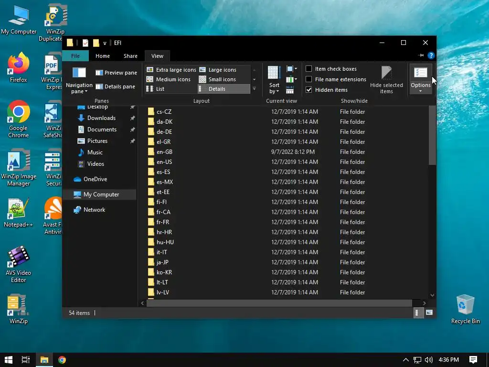Click scroll right arrow of horizontal scrollbar

tap(424, 303)
